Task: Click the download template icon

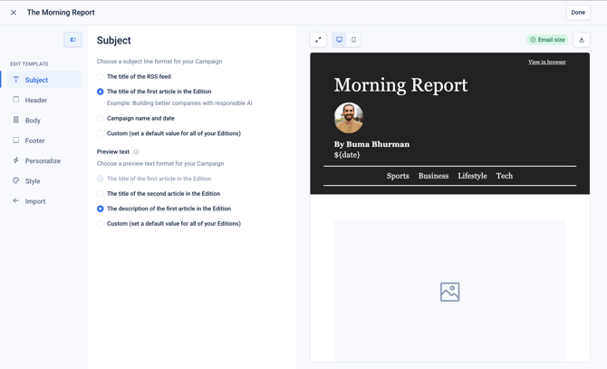Action: [582, 40]
